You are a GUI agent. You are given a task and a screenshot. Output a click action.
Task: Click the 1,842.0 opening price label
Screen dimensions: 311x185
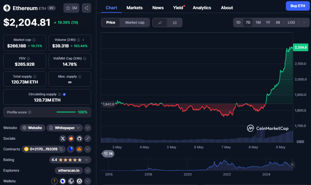click(x=108, y=104)
